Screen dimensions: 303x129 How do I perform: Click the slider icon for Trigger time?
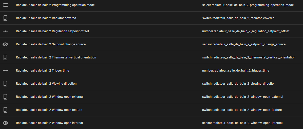(5, 71)
